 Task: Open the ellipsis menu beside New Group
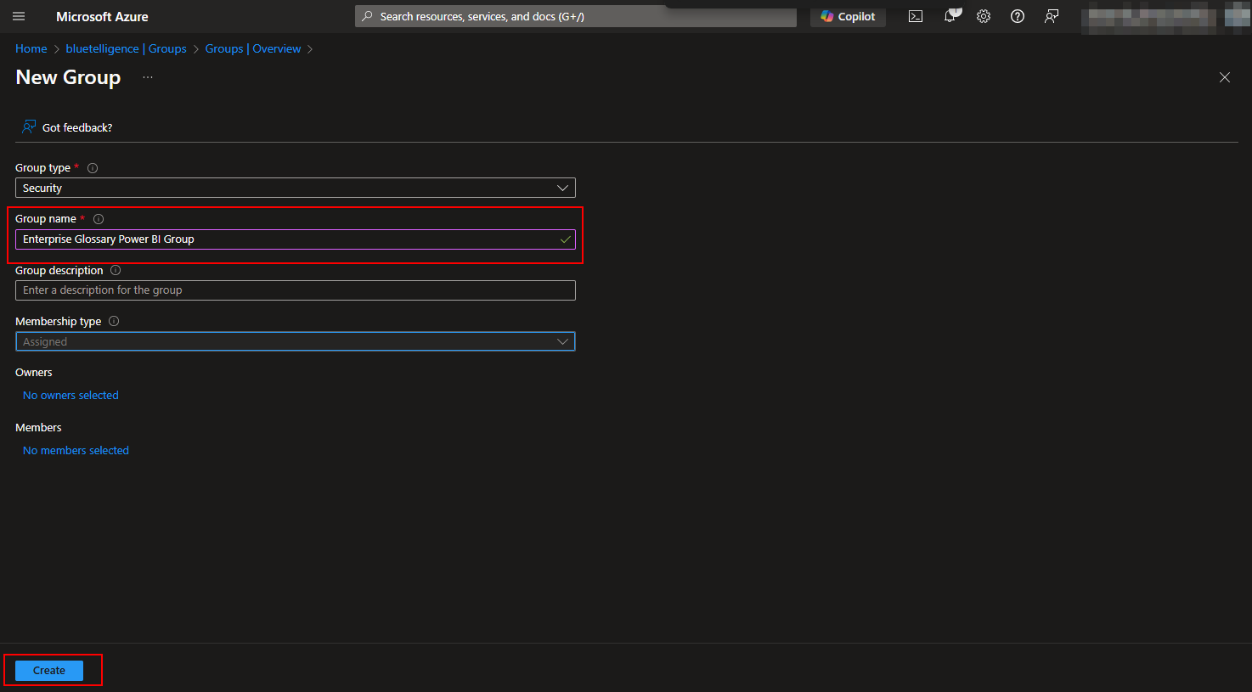pos(148,77)
